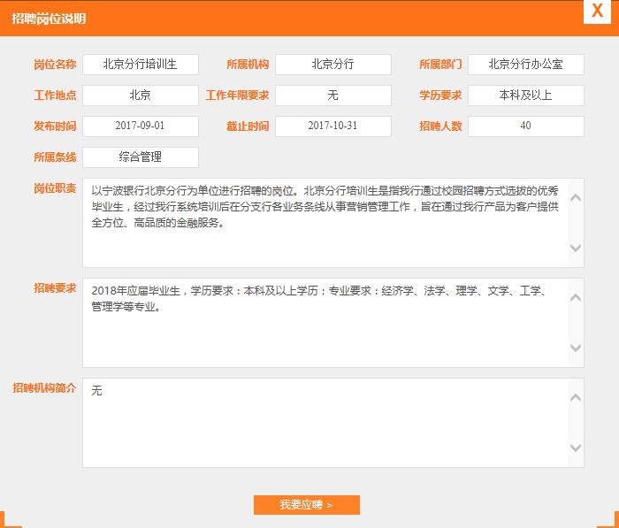Click the 所属条线 field 综合管理
This screenshot has height=528, width=619.
coord(140,157)
